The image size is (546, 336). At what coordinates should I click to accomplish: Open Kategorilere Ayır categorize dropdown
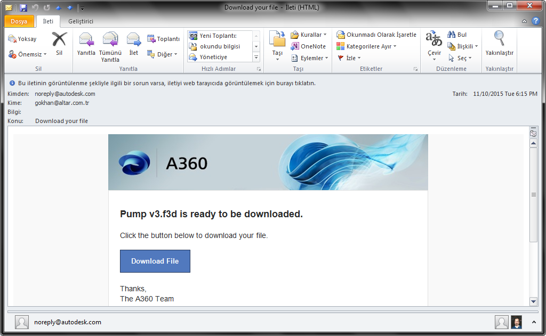click(366, 46)
